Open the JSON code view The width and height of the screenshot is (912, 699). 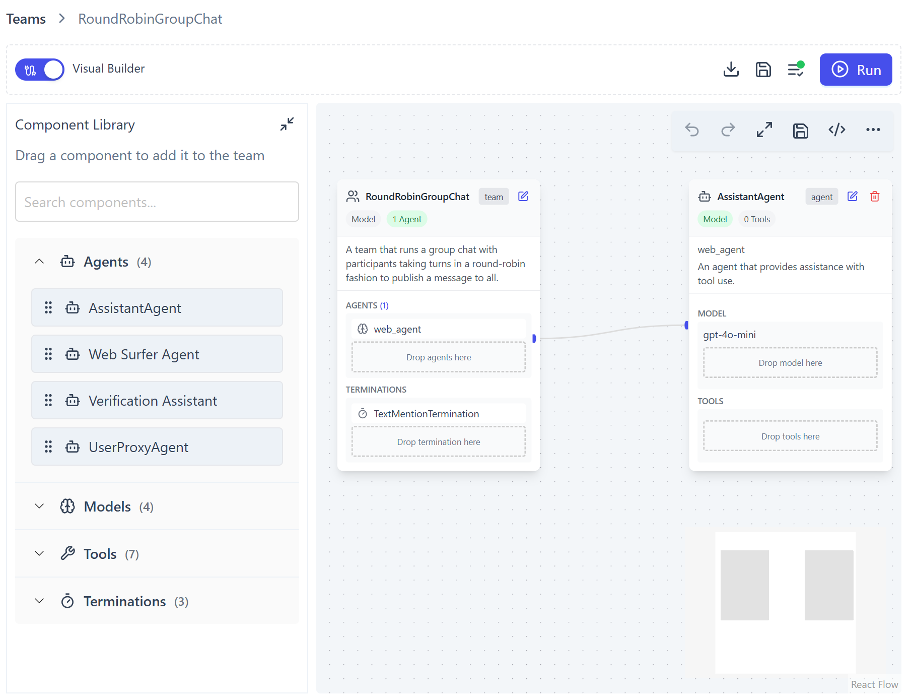[837, 130]
